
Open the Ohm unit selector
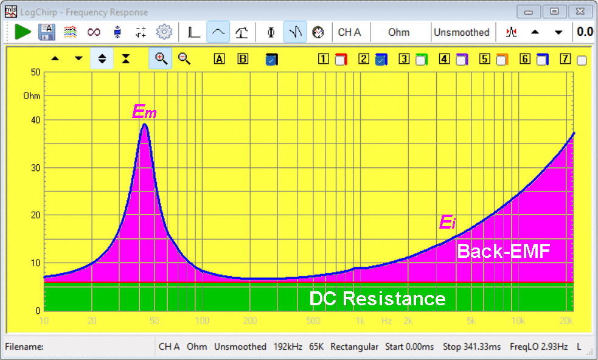pos(399,32)
